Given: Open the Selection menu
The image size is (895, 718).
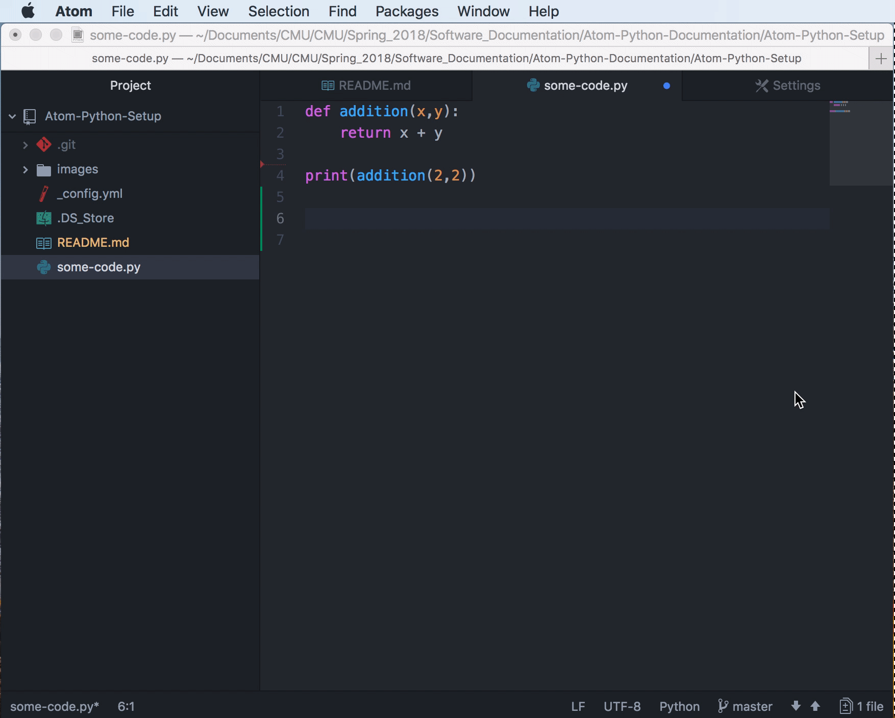Looking at the screenshot, I should [279, 11].
